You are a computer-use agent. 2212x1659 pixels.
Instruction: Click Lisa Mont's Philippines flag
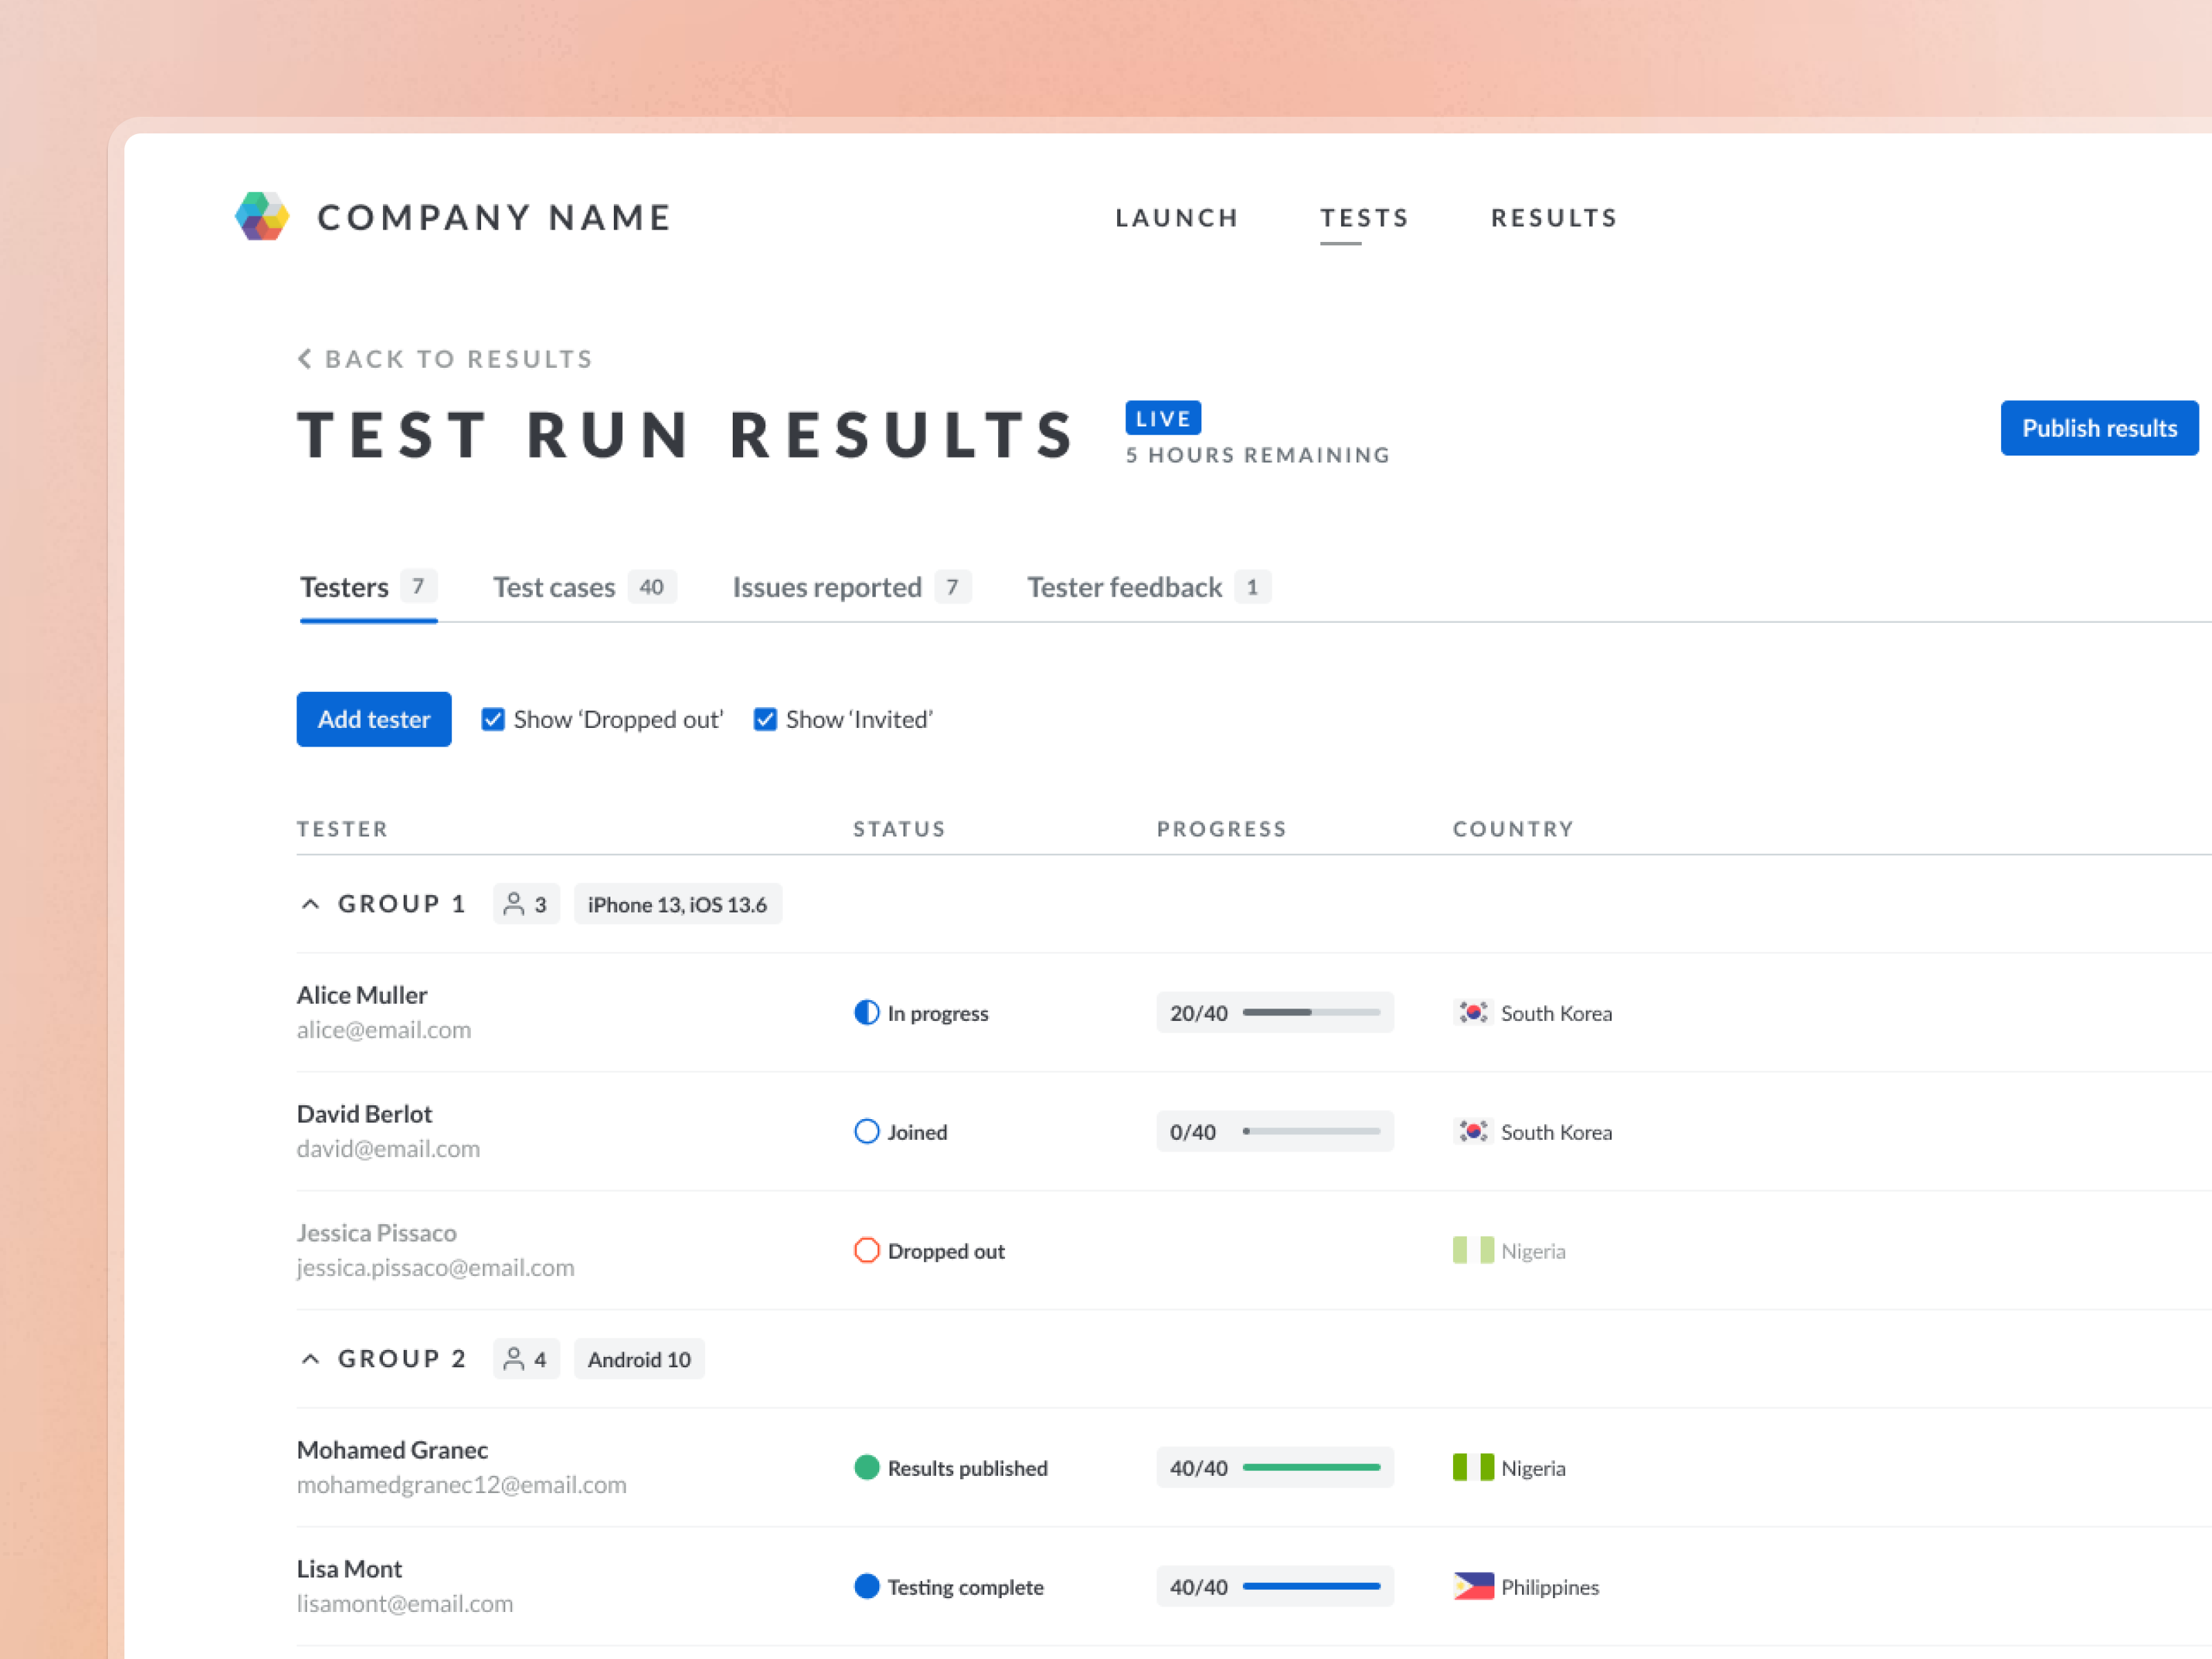tap(1473, 1586)
